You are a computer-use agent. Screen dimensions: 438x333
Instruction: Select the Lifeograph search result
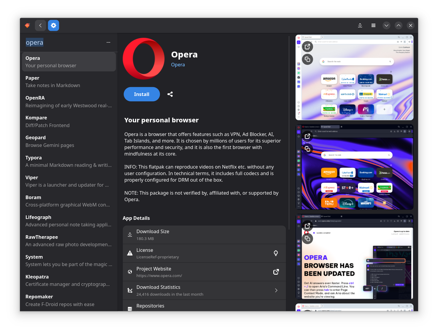[x=69, y=221]
